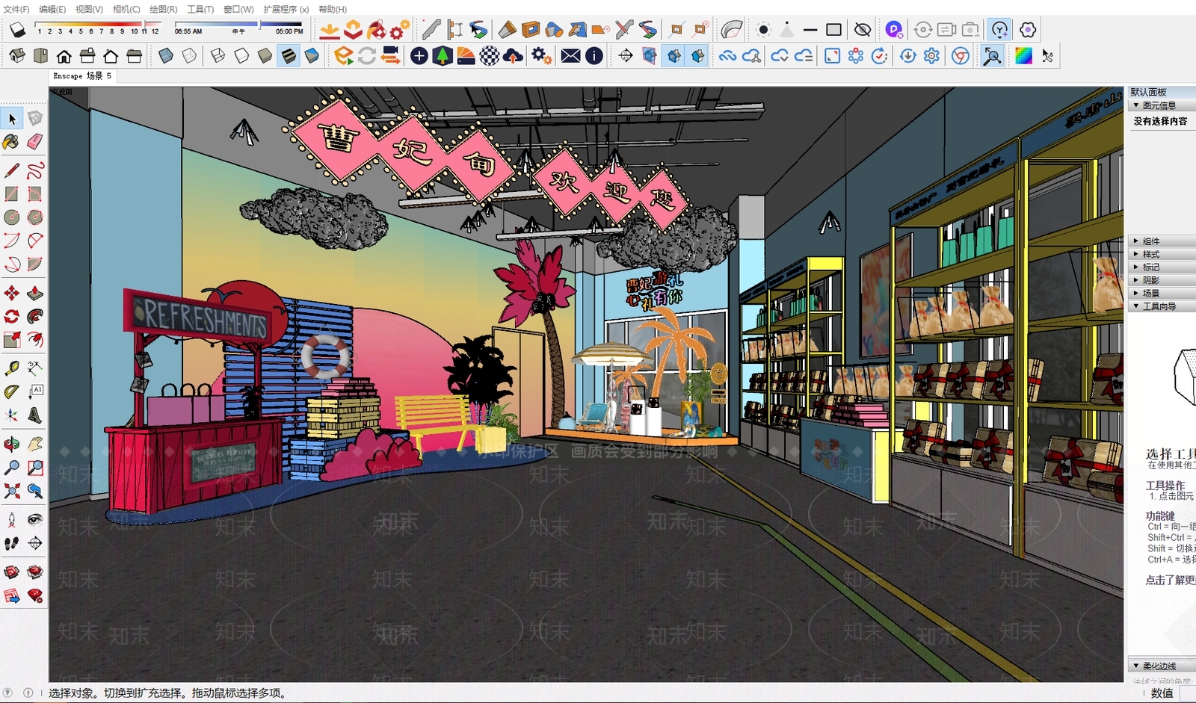The width and height of the screenshot is (1196, 703).
Task: Select the arrow Select tool in left toolbar
Action: [12, 118]
